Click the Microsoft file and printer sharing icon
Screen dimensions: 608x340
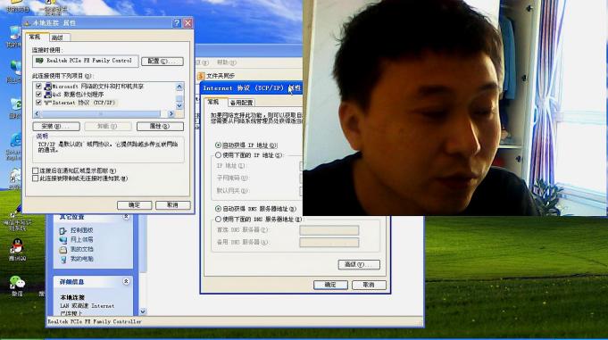click(x=48, y=86)
